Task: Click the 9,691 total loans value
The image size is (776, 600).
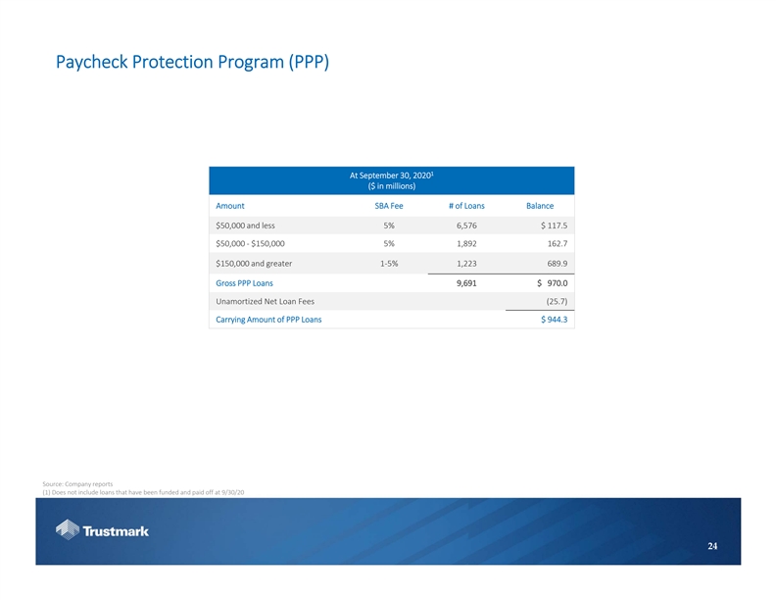Action: pyautogui.click(x=466, y=282)
